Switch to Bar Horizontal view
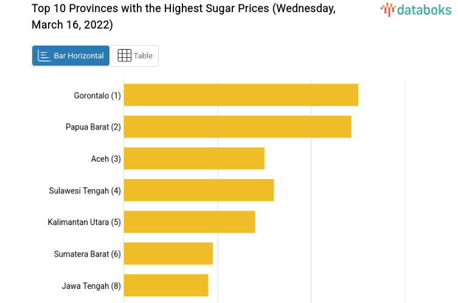The width and height of the screenshot is (458, 303). click(x=71, y=56)
